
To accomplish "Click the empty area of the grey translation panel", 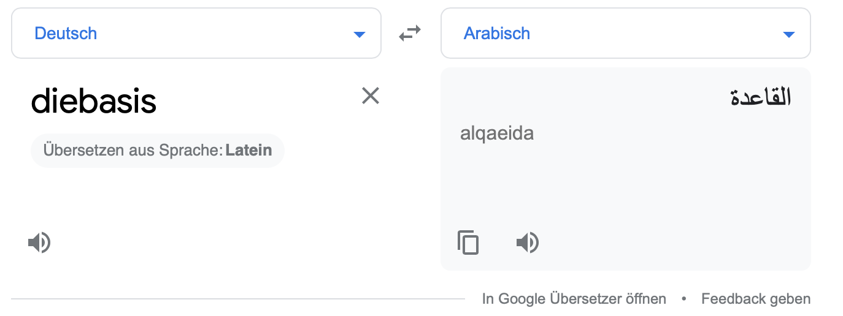I will pos(626,184).
